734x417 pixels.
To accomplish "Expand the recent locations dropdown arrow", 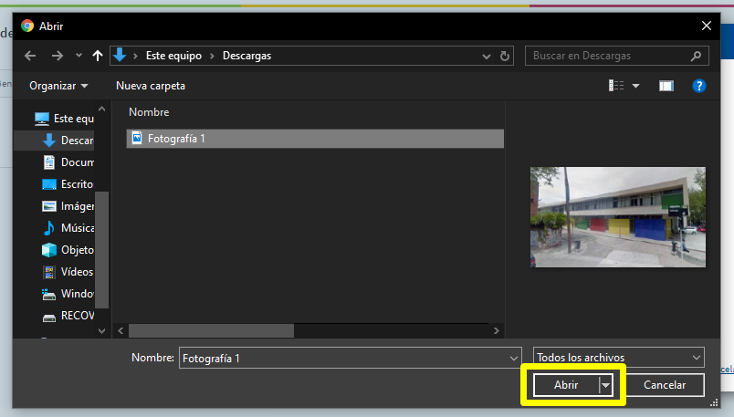I will tap(79, 56).
